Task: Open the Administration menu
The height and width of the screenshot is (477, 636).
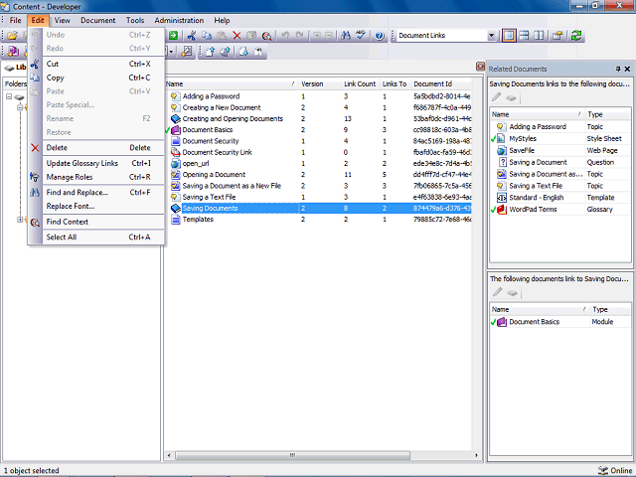Action: coord(179,20)
